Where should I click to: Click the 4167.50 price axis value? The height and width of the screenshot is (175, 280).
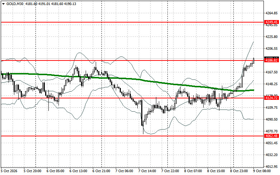pos(272,72)
